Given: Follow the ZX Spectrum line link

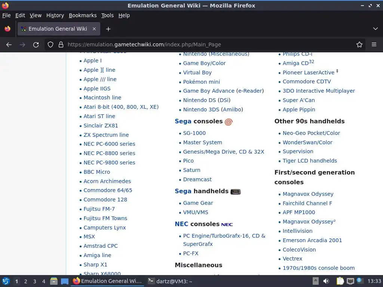Looking at the screenshot, I should coord(106,135).
